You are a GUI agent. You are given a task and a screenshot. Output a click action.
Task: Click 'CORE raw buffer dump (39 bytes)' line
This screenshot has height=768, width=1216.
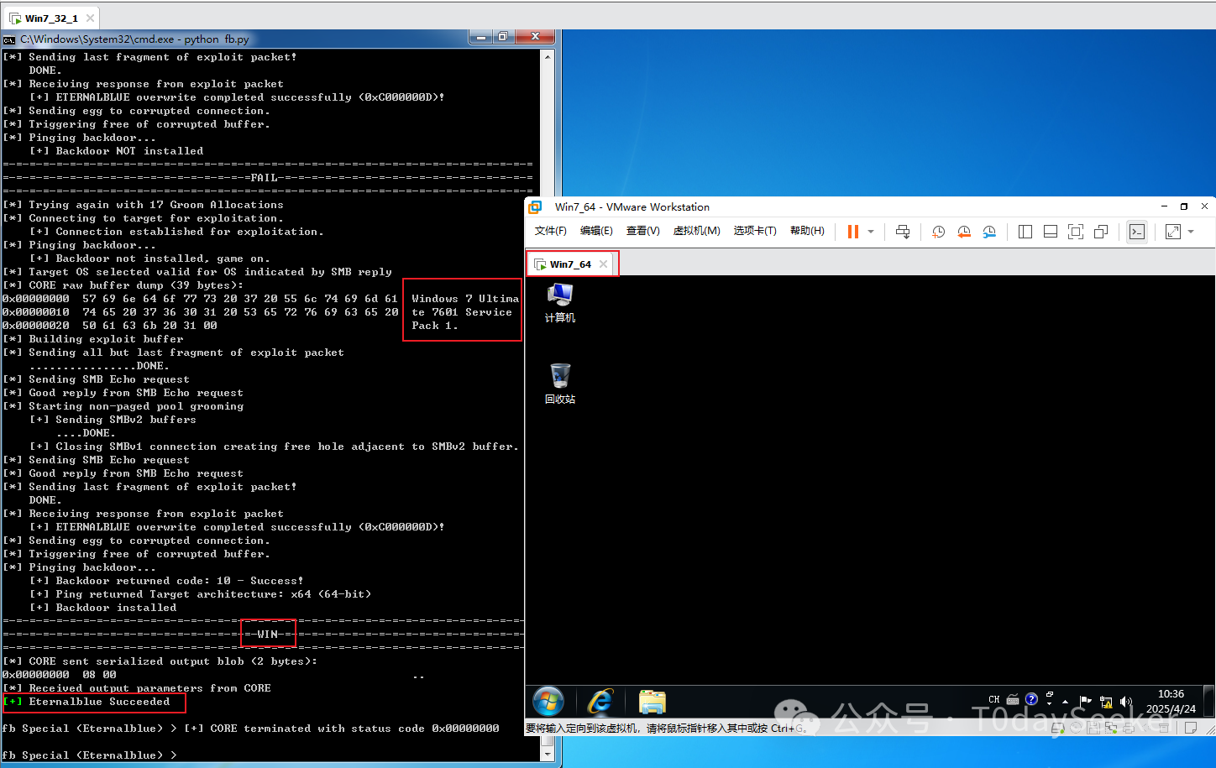coord(123,285)
